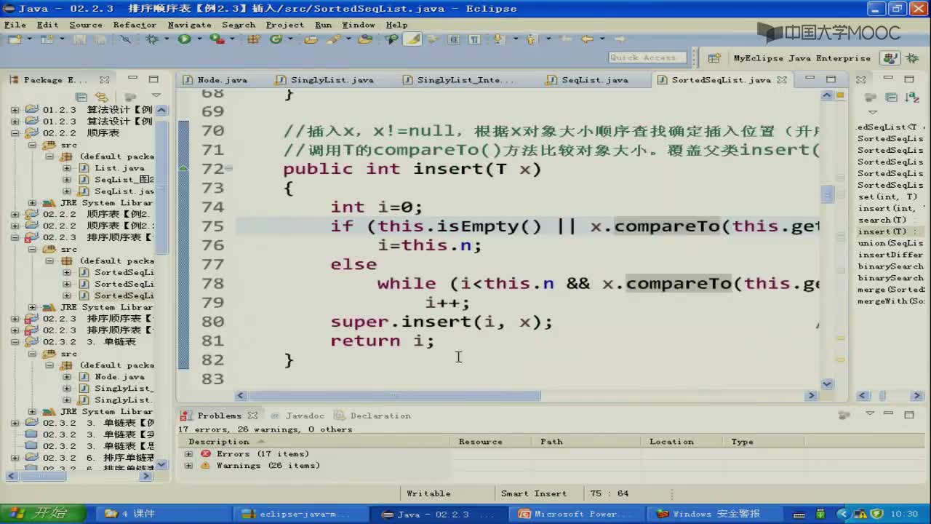Click the New Java Package icon
931x524 pixels.
254,39
